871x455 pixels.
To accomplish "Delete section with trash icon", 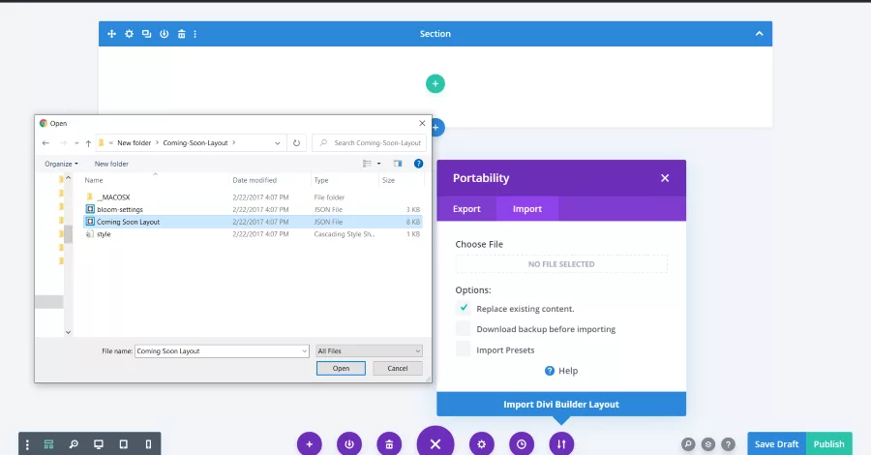I will click(181, 34).
